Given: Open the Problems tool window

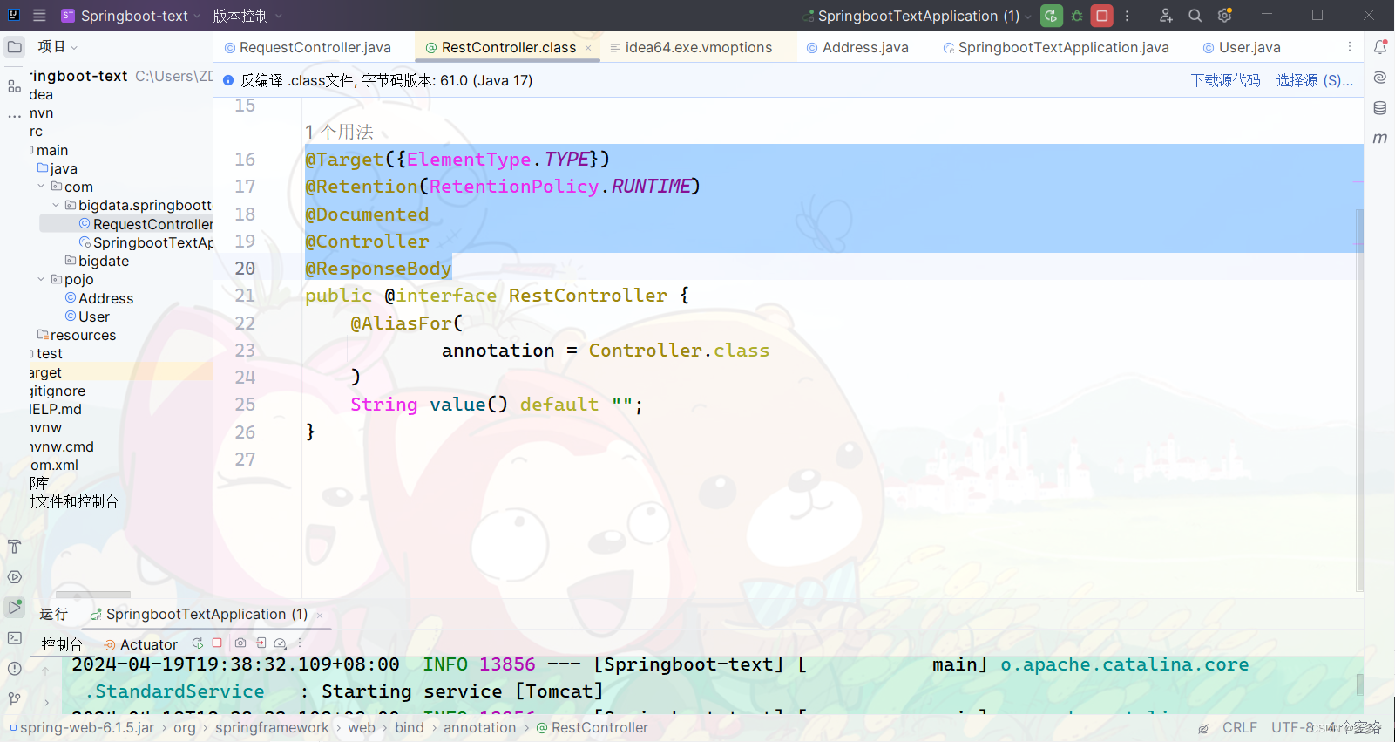Looking at the screenshot, I should [x=15, y=669].
